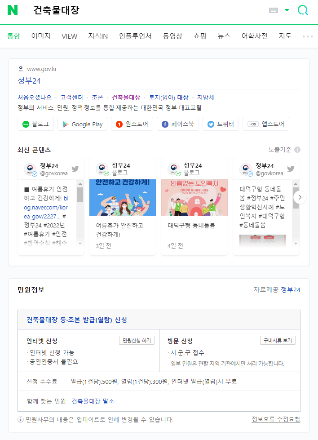Click the 앱스토어 button
Image resolution: width=318 pixels, height=440 pixels.
266,124
